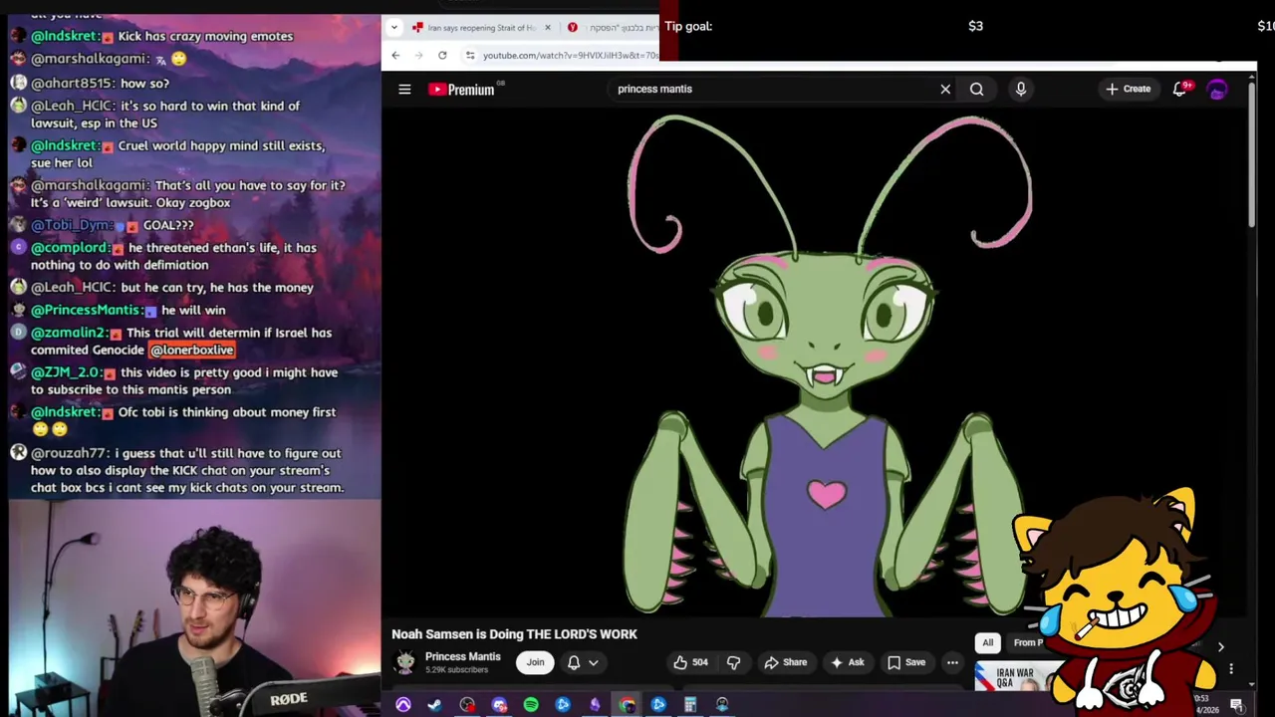Click @rouzah77 username in chat
1275x717 pixels.
pyautogui.click(x=69, y=453)
